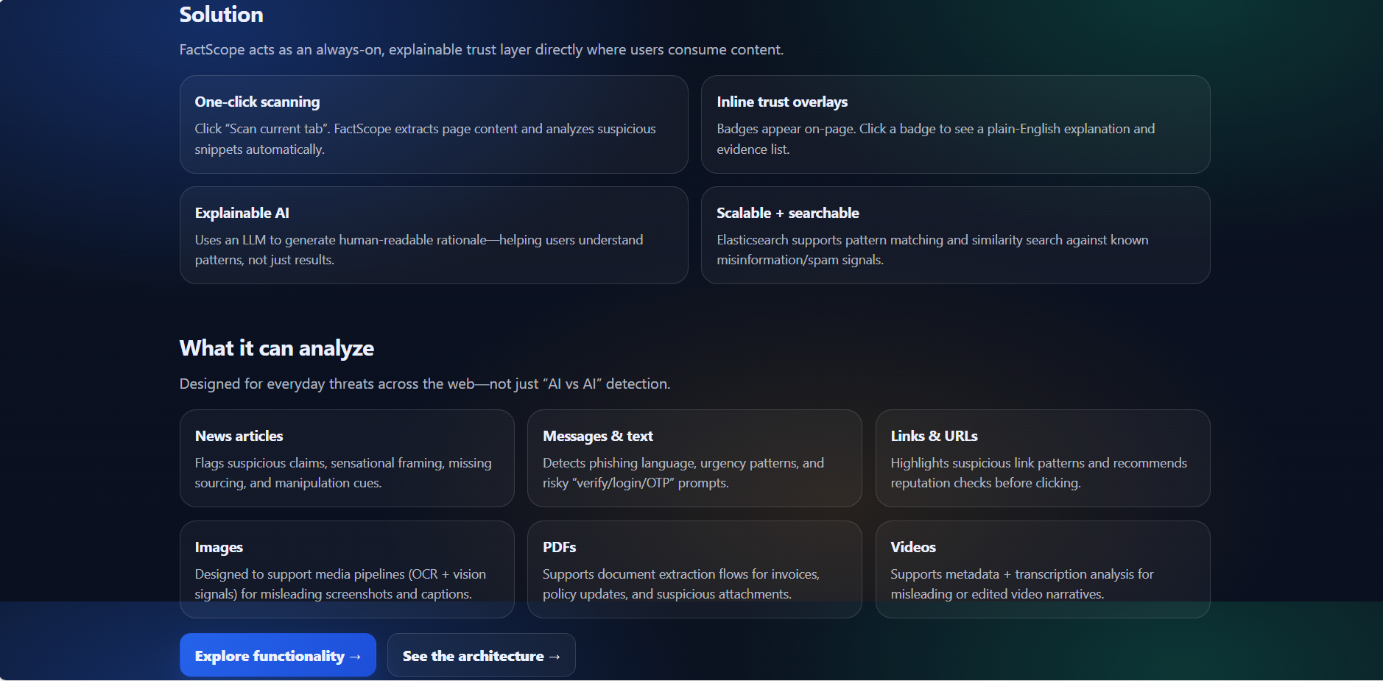
Task: Click the Scalable + searchable card
Action: 955,235
